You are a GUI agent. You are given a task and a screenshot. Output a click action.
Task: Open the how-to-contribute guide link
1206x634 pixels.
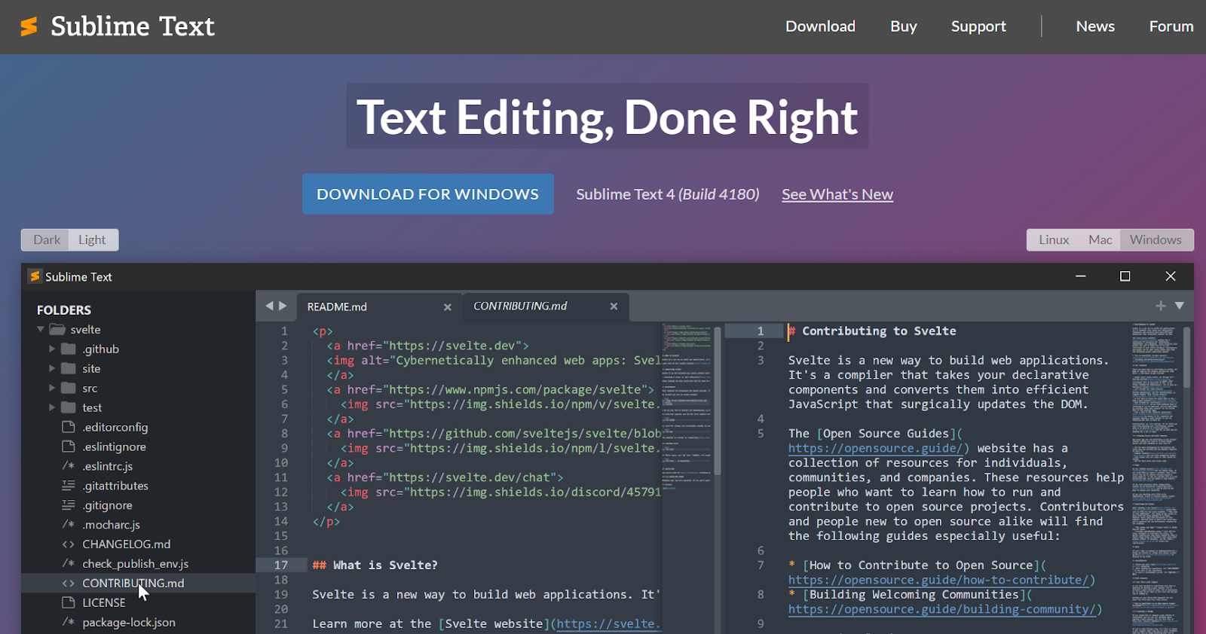[x=938, y=580]
